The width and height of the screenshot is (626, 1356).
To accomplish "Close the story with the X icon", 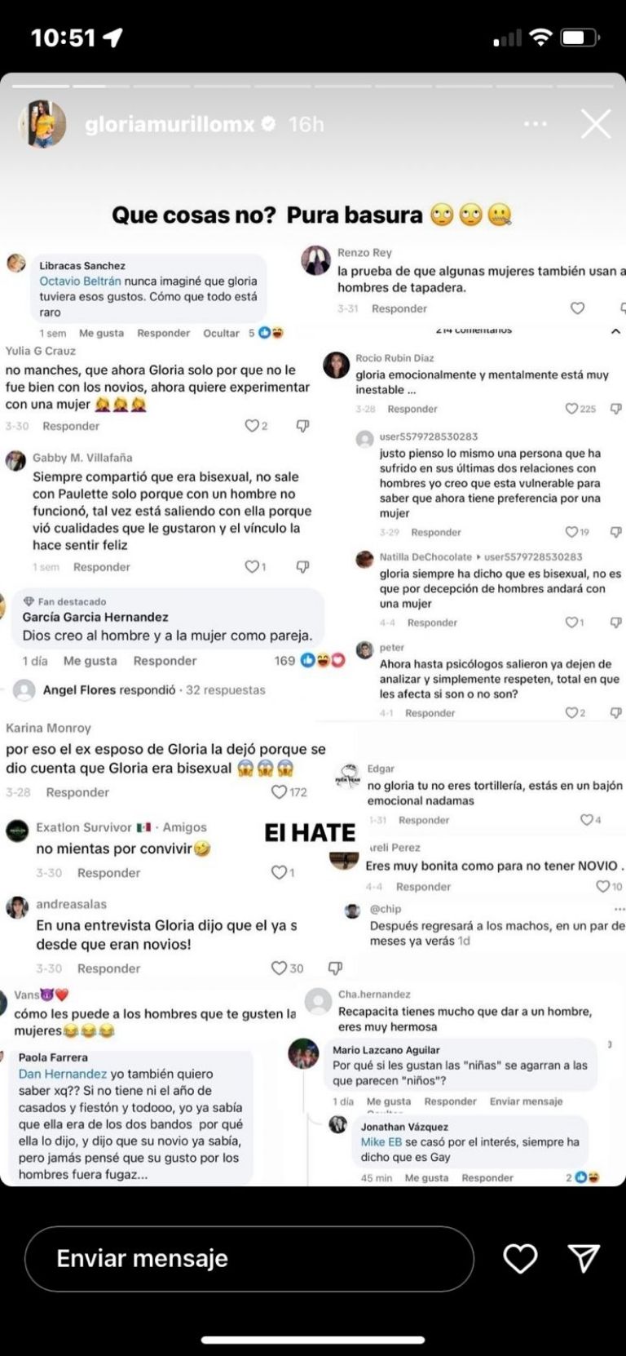I will point(595,124).
